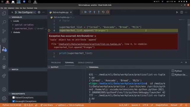Click Spaces: 4 indentation setting
The width and height of the screenshot is (190, 107).
pyautogui.click(x=136, y=105)
